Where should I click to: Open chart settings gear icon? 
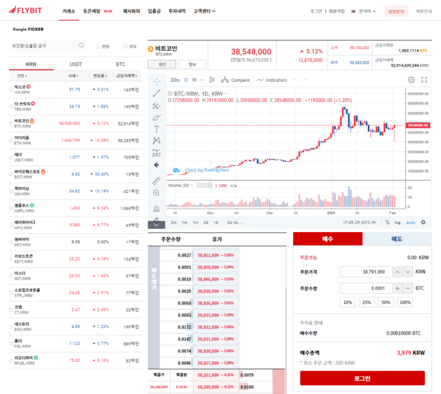pos(411,80)
